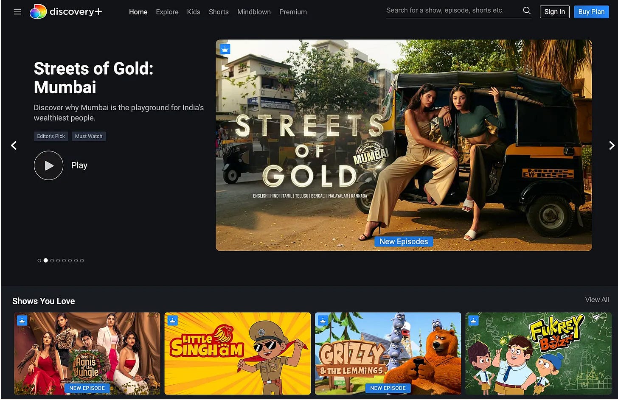Click the Play text label

click(x=79, y=165)
